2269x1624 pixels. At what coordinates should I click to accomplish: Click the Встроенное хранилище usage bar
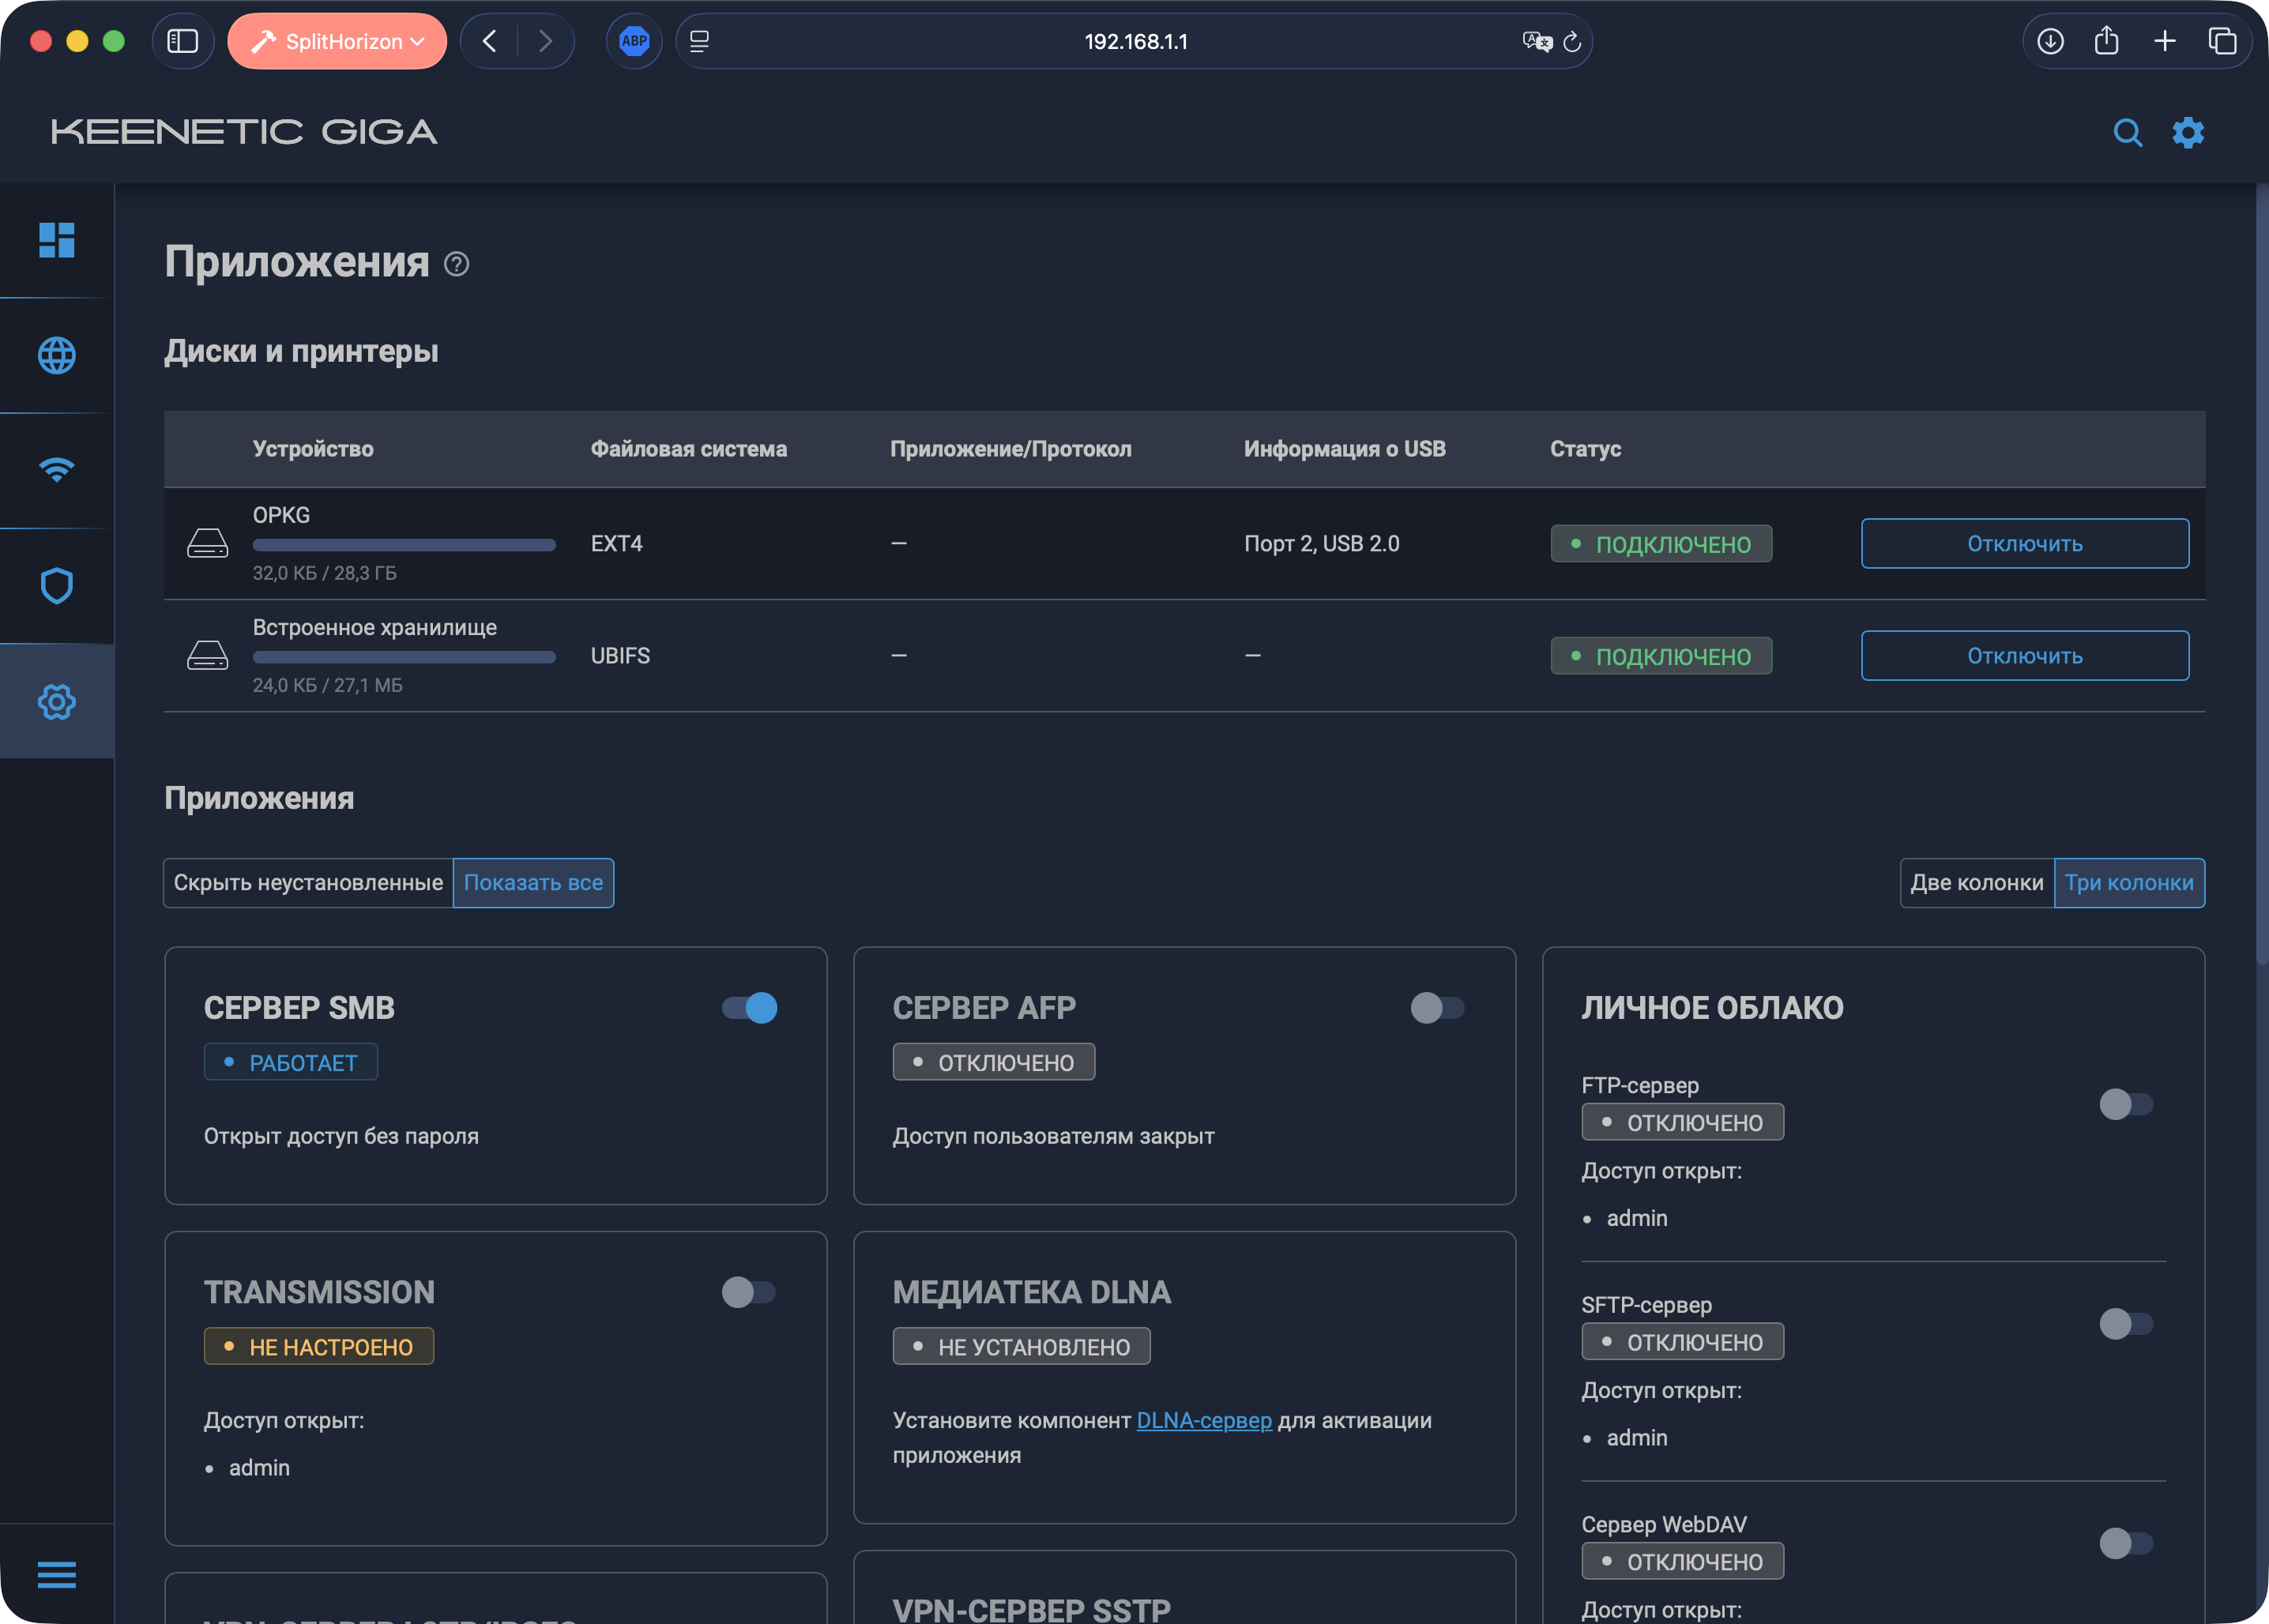point(404,657)
